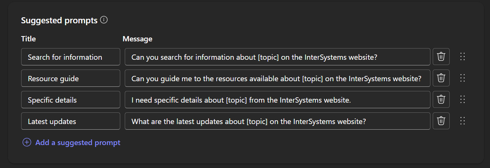Edit the Specific details title field
Screen dimensions: 490x168
70,100
